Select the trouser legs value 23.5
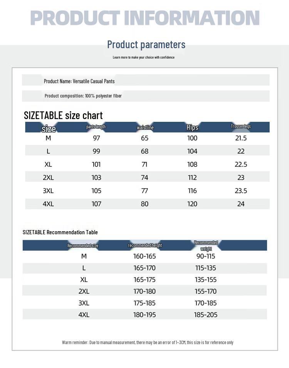This screenshot has width=289, height=368. click(241, 191)
